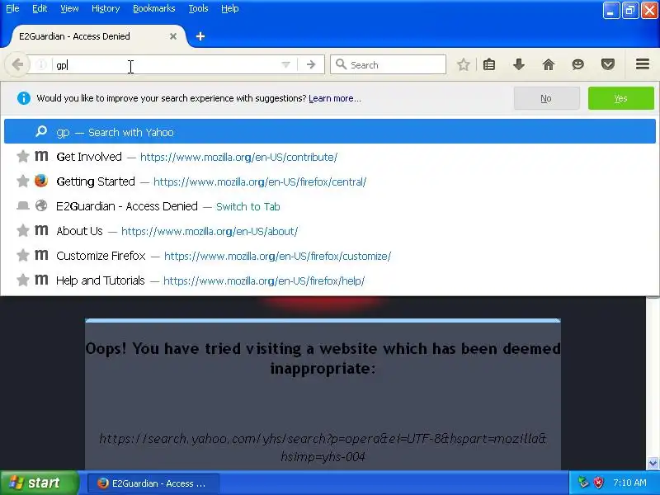Click the site identity info icon
The image size is (660, 495).
coord(40,65)
